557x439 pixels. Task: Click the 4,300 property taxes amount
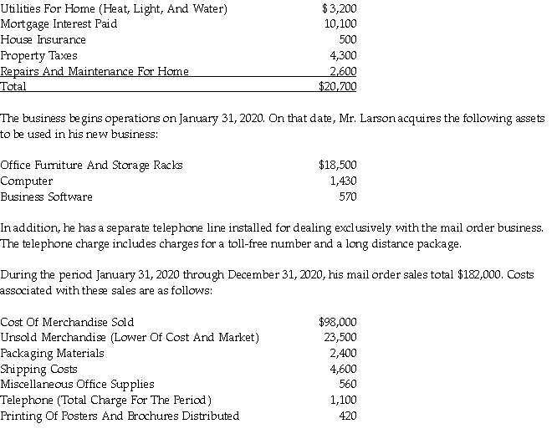tap(344, 55)
